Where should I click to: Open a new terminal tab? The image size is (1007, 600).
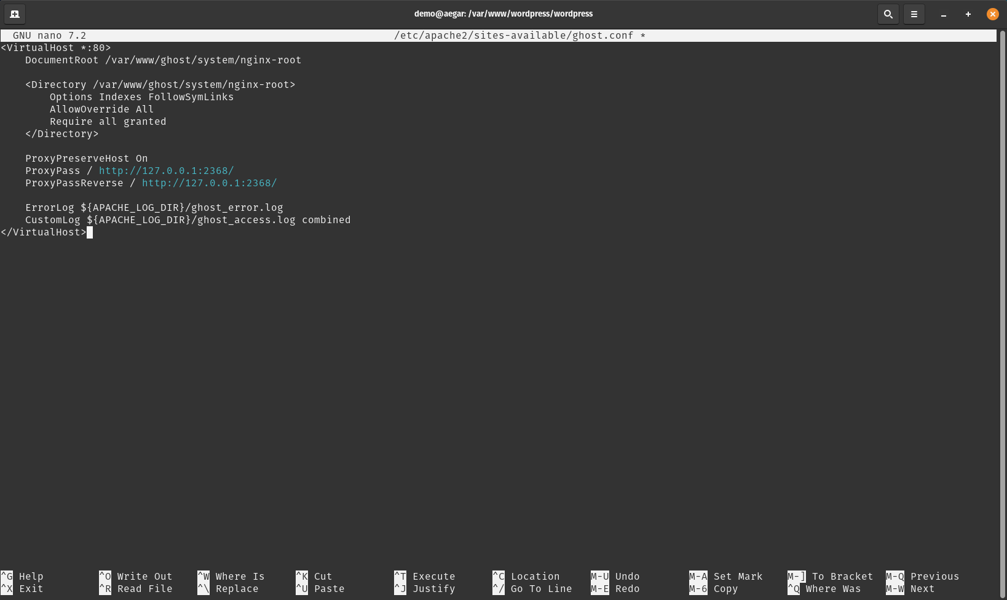point(14,14)
